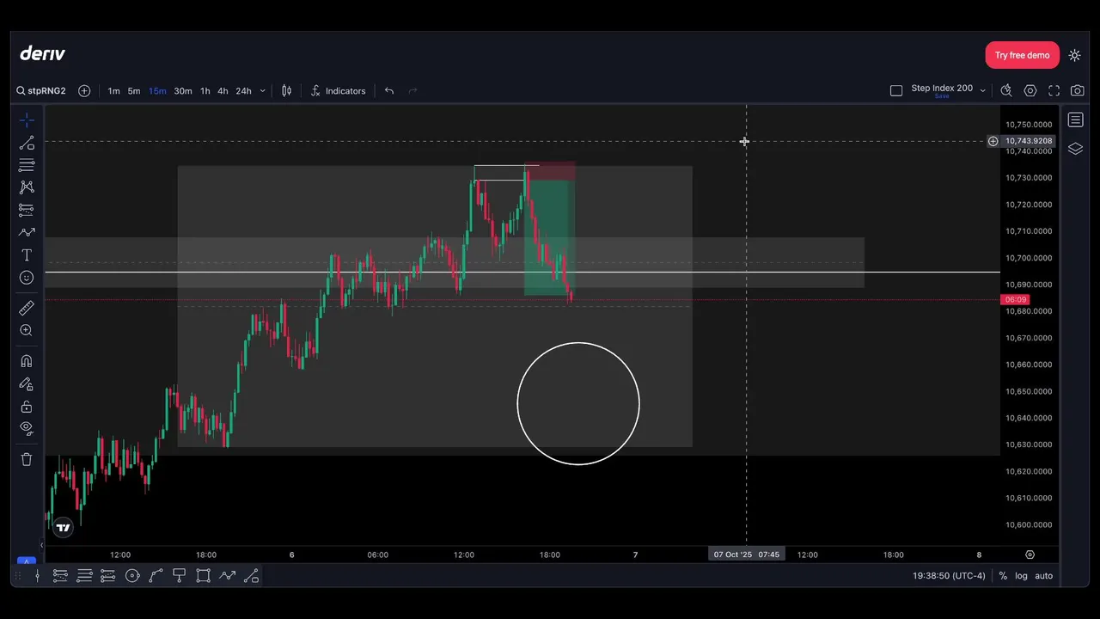Redo the last chart action
This screenshot has width=1100, height=619.
click(x=412, y=90)
